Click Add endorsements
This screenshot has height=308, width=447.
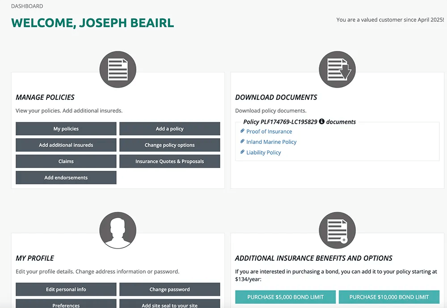tap(66, 177)
